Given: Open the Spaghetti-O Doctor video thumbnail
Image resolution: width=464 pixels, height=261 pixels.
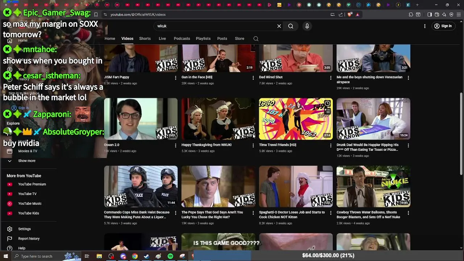Looking at the screenshot, I should click(x=296, y=186).
